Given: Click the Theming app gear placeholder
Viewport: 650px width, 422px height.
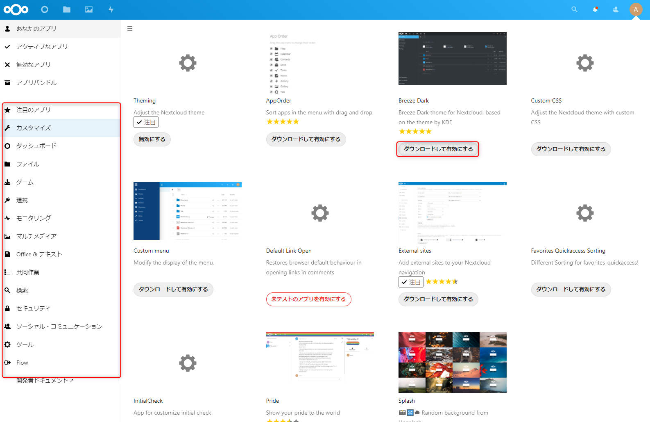Looking at the screenshot, I should pos(188,63).
